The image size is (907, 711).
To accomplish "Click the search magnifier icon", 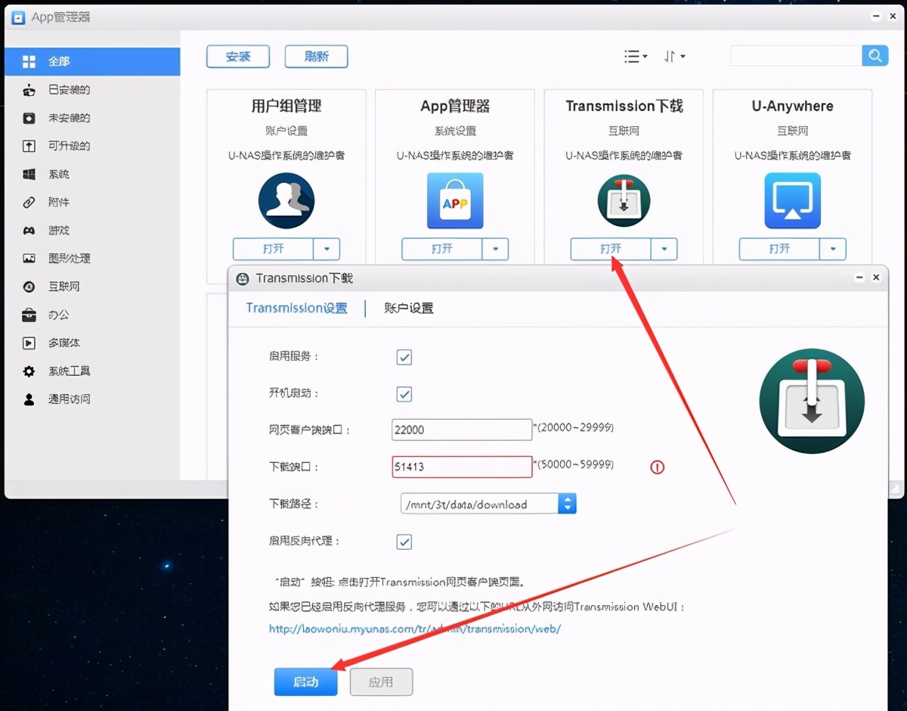I will [x=874, y=56].
